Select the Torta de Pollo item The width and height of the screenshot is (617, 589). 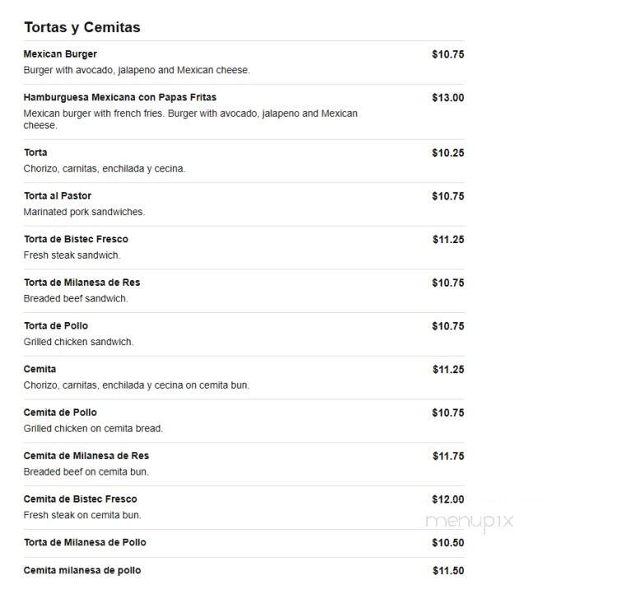(56, 326)
